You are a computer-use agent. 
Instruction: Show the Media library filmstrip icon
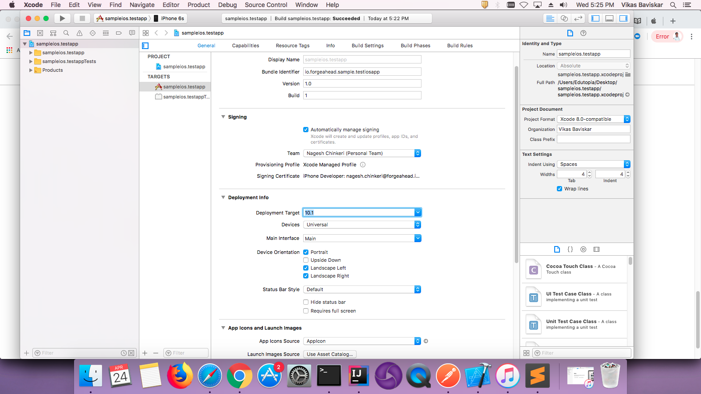[x=596, y=249]
